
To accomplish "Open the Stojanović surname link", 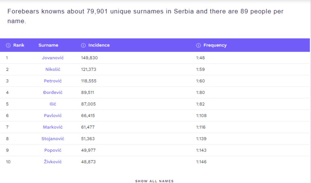I will point(53,139).
